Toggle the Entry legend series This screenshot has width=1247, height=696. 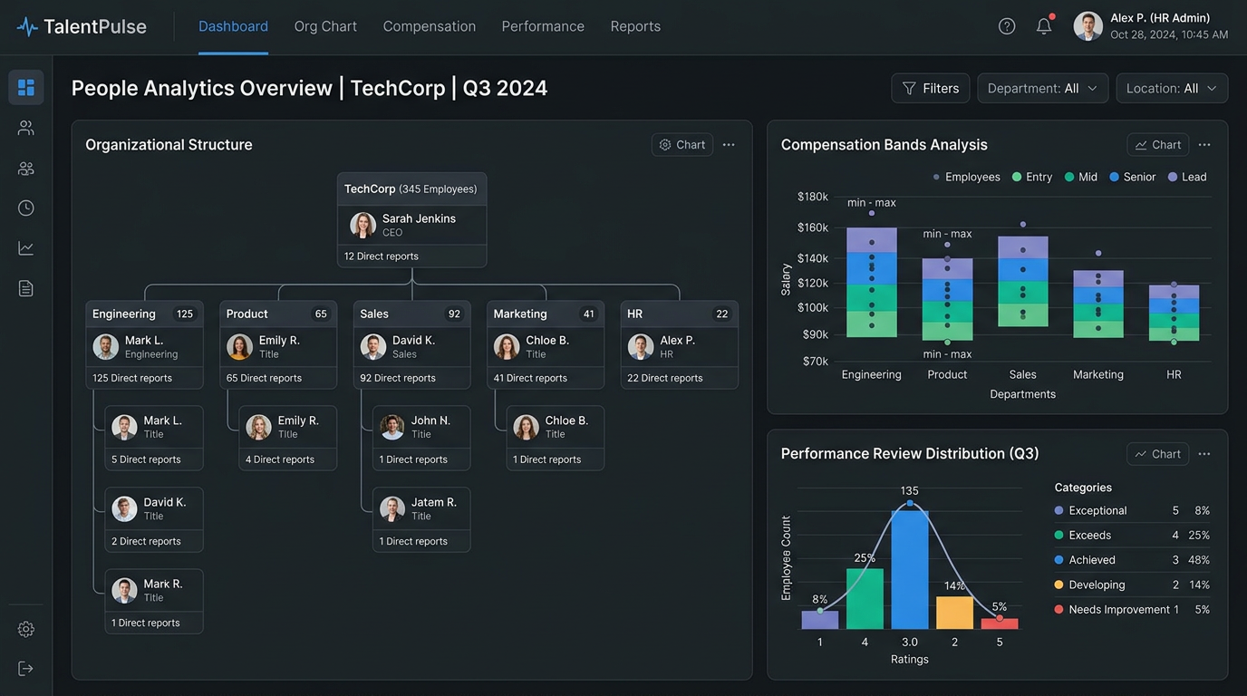pyautogui.click(x=1032, y=178)
